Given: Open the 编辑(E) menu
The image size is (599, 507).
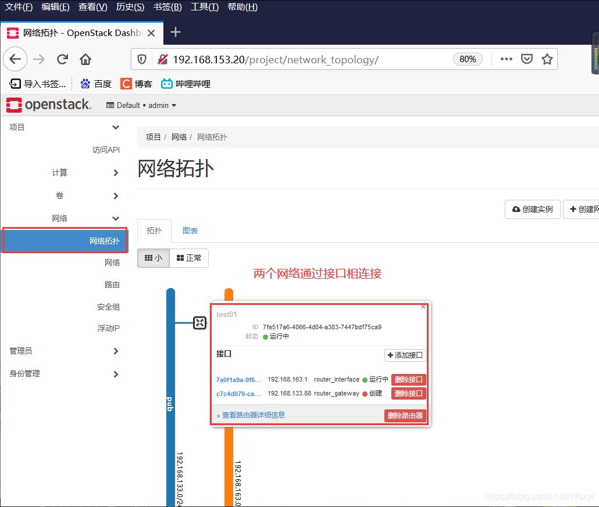Looking at the screenshot, I should [55, 7].
